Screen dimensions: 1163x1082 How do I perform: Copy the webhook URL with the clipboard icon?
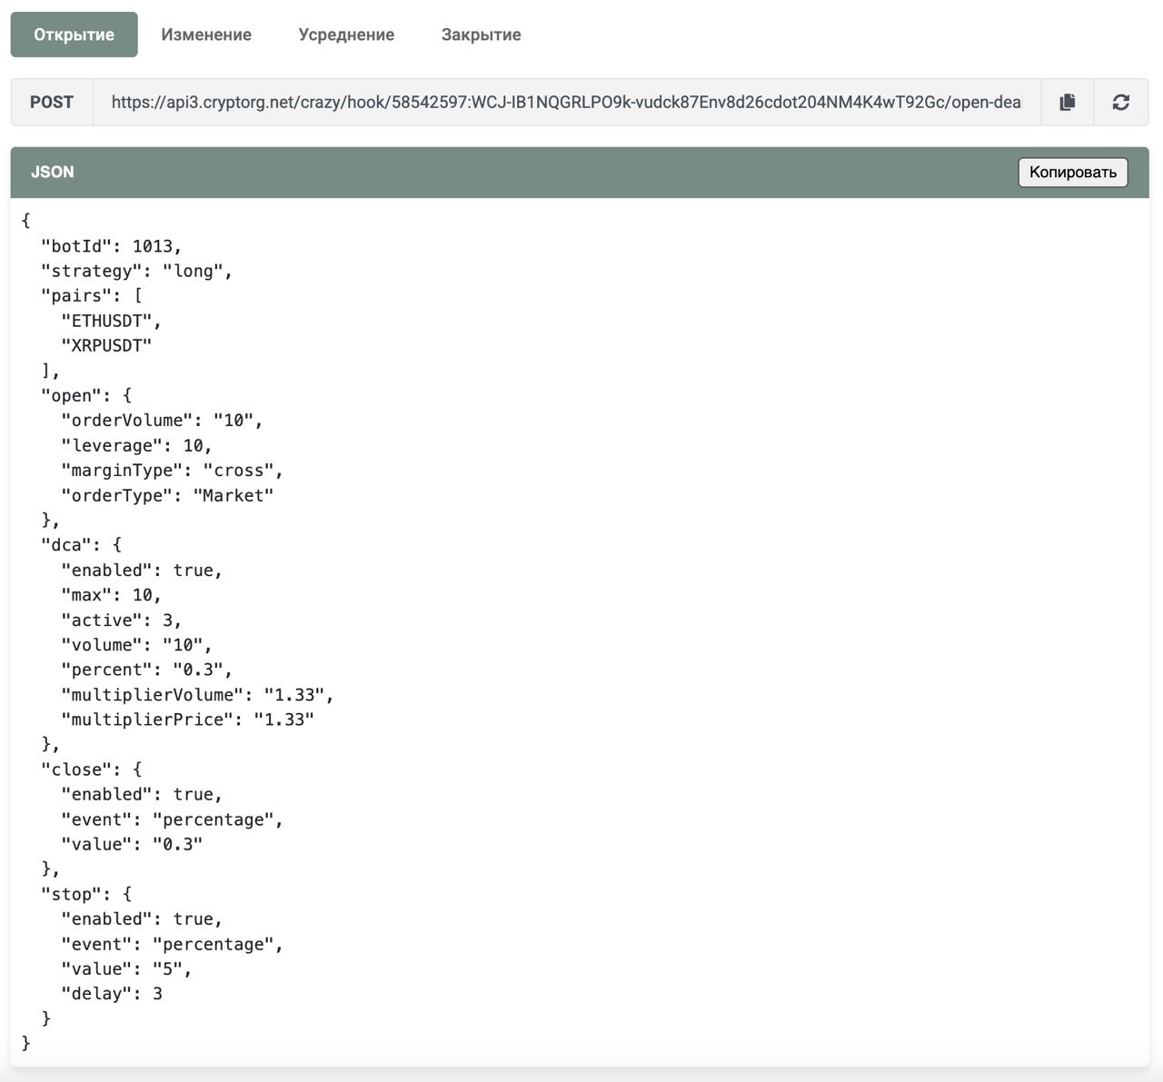pyautogui.click(x=1068, y=102)
